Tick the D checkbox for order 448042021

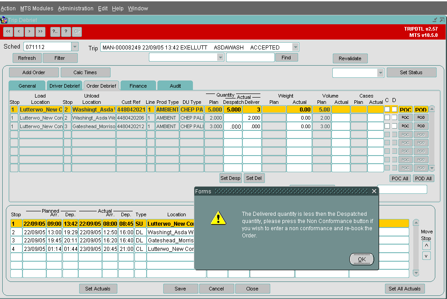[394, 109]
